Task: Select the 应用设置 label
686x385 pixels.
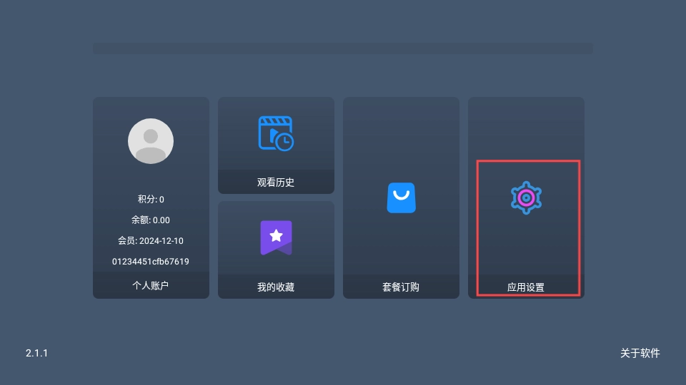Action: tap(526, 287)
